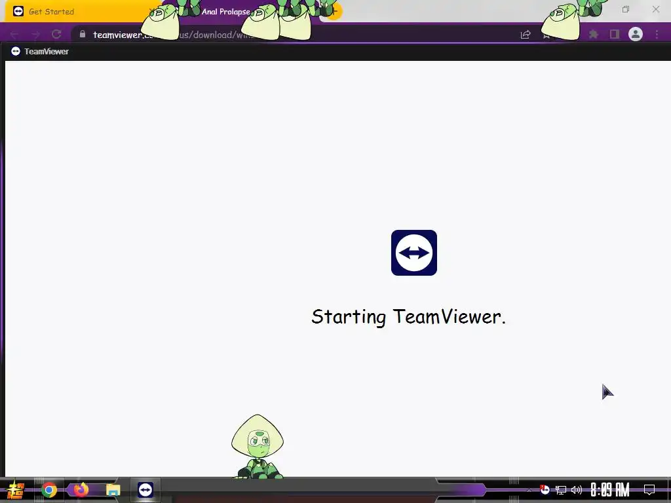
Task: Focus the teamviewer.com address bar
Action: [296, 35]
